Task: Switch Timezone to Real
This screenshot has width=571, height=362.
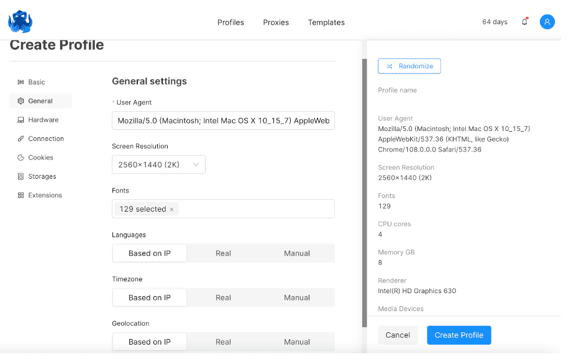Action: pyautogui.click(x=223, y=297)
